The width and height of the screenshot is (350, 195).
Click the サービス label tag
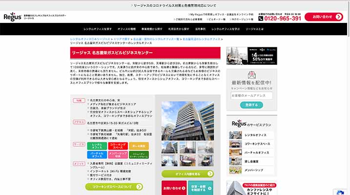[79, 144]
